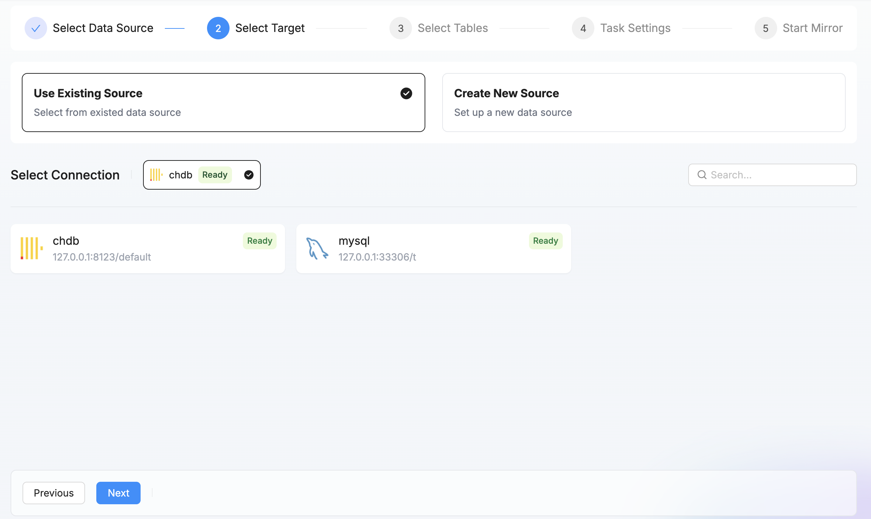This screenshot has height=519, width=871.
Task: Go to the Select Data Source step
Action: [x=103, y=28]
